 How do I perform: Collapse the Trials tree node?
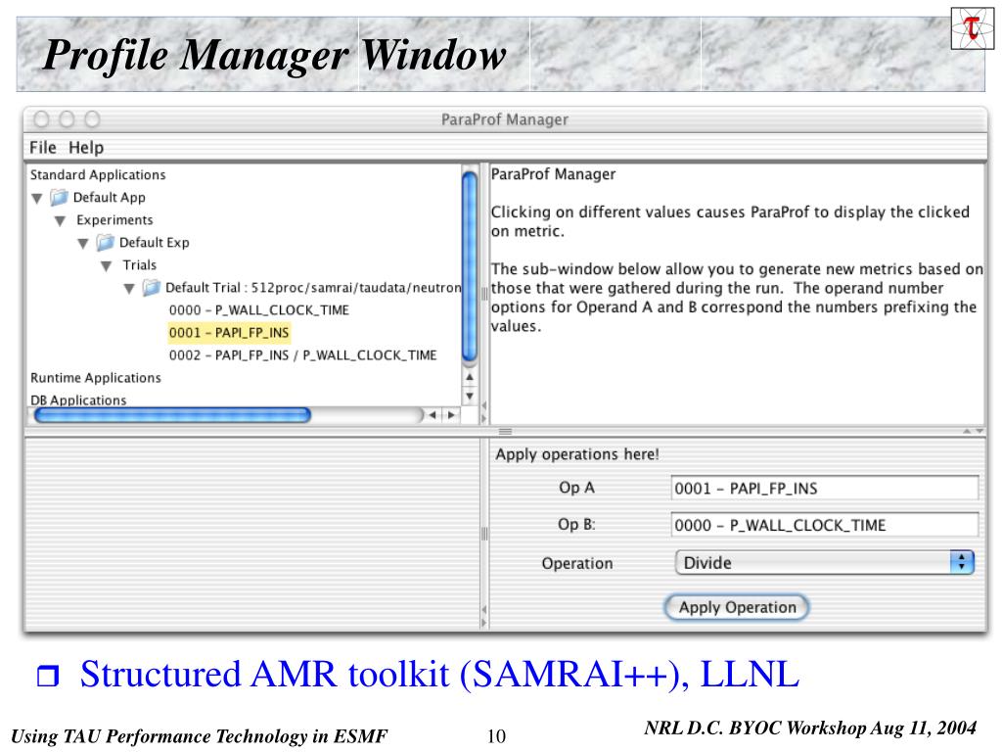click(106, 266)
